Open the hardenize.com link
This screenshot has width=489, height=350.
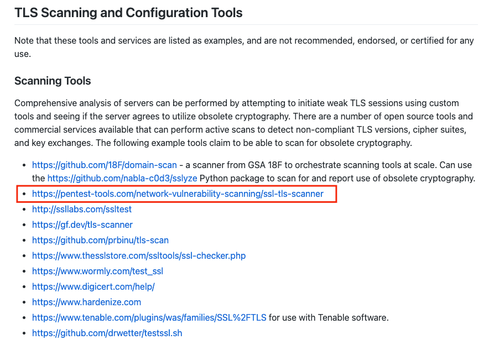click(86, 302)
